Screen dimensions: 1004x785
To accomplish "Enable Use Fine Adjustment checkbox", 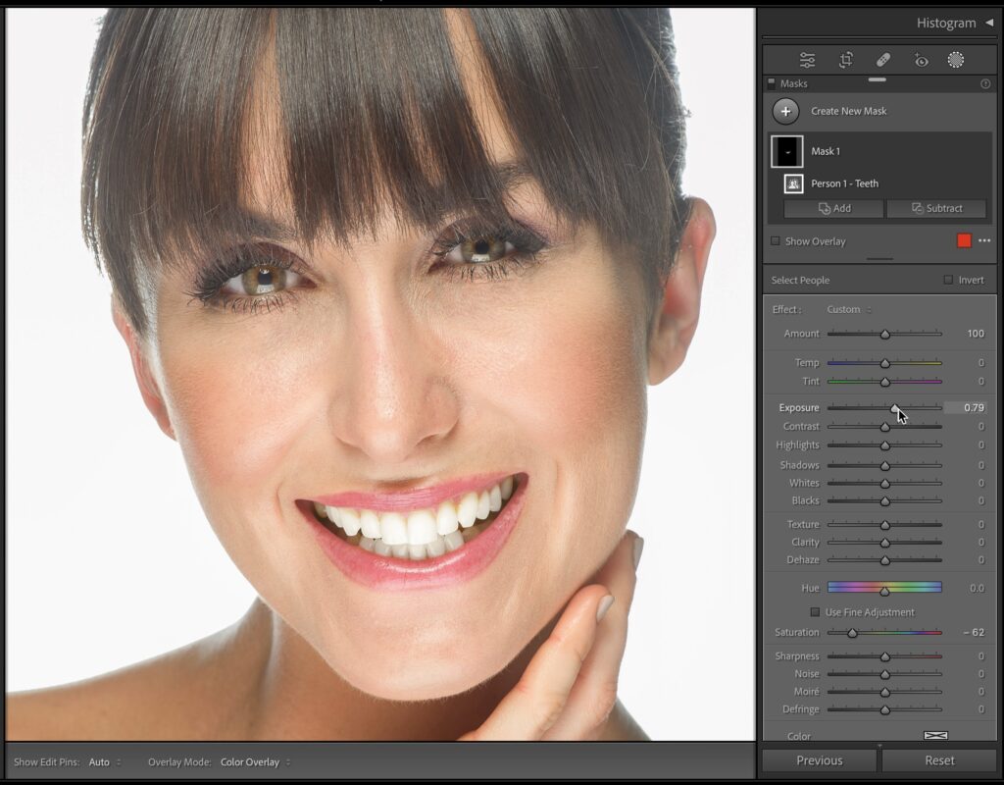I will [815, 612].
